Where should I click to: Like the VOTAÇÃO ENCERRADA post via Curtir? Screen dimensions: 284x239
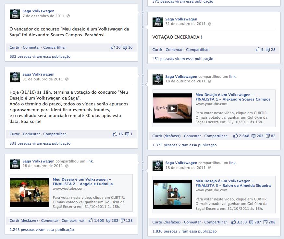157,50
